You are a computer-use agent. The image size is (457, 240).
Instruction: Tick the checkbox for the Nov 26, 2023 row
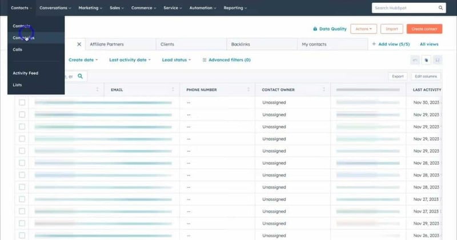(22, 235)
